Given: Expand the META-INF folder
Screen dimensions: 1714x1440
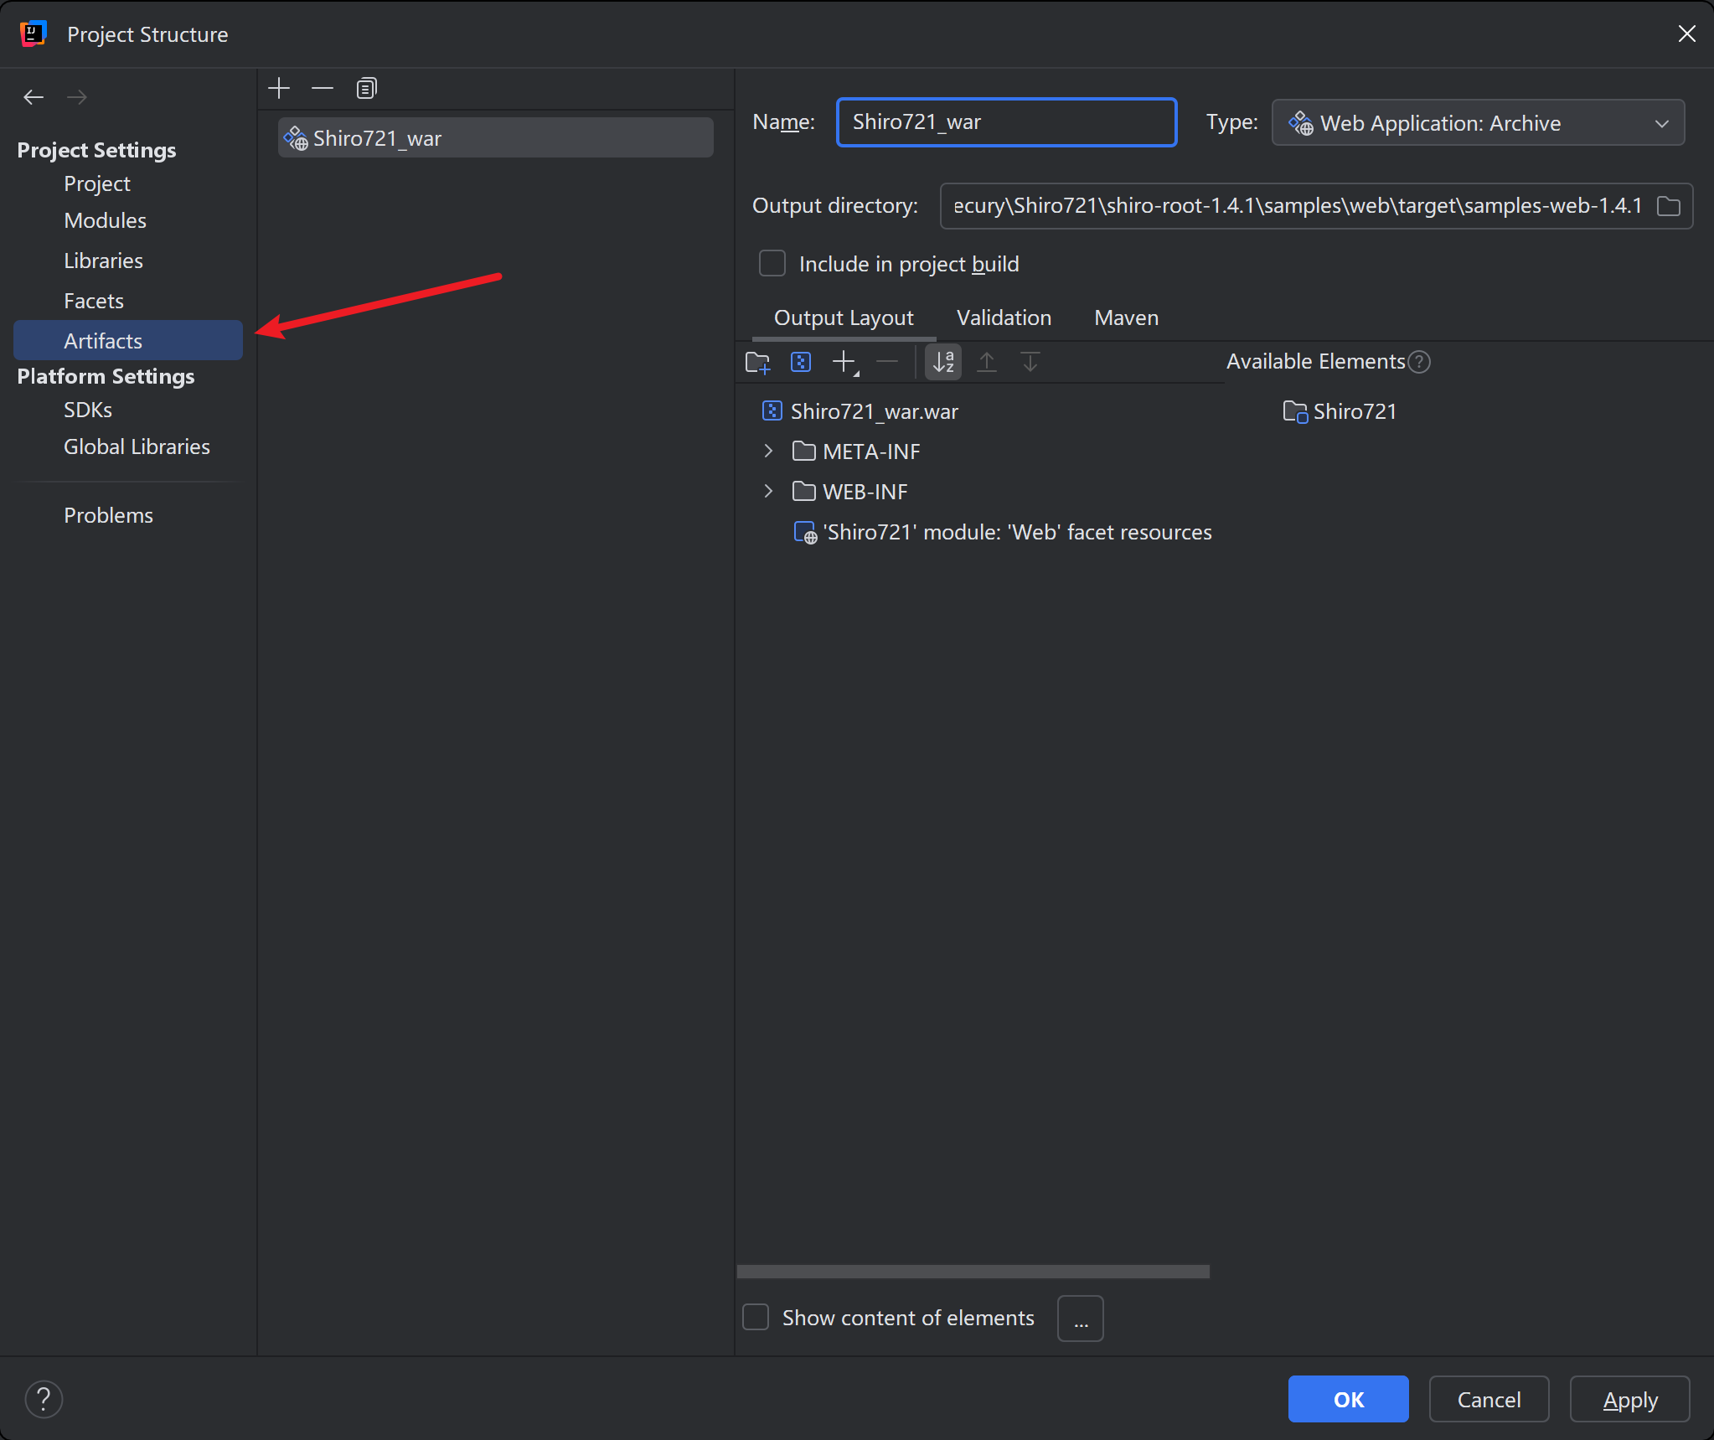Looking at the screenshot, I should coord(768,452).
